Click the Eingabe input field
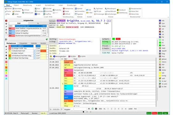This screenshot has width=173, height=115. pos(80,109)
